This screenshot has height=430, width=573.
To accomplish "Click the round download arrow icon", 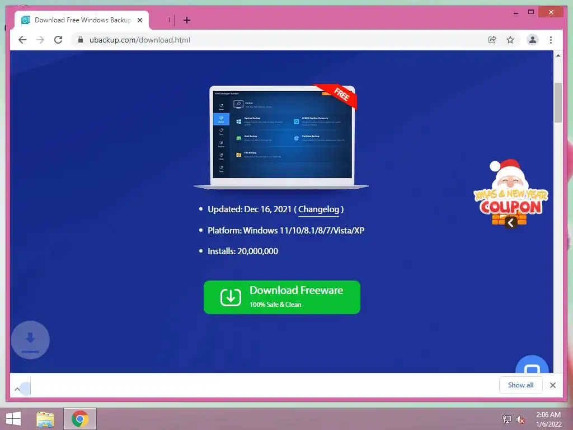I will 30,340.
